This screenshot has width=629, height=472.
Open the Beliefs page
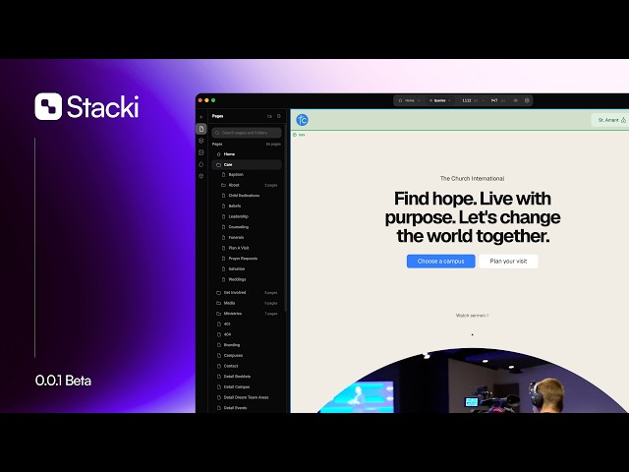(249, 206)
